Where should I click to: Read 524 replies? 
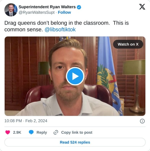click(75, 142)
